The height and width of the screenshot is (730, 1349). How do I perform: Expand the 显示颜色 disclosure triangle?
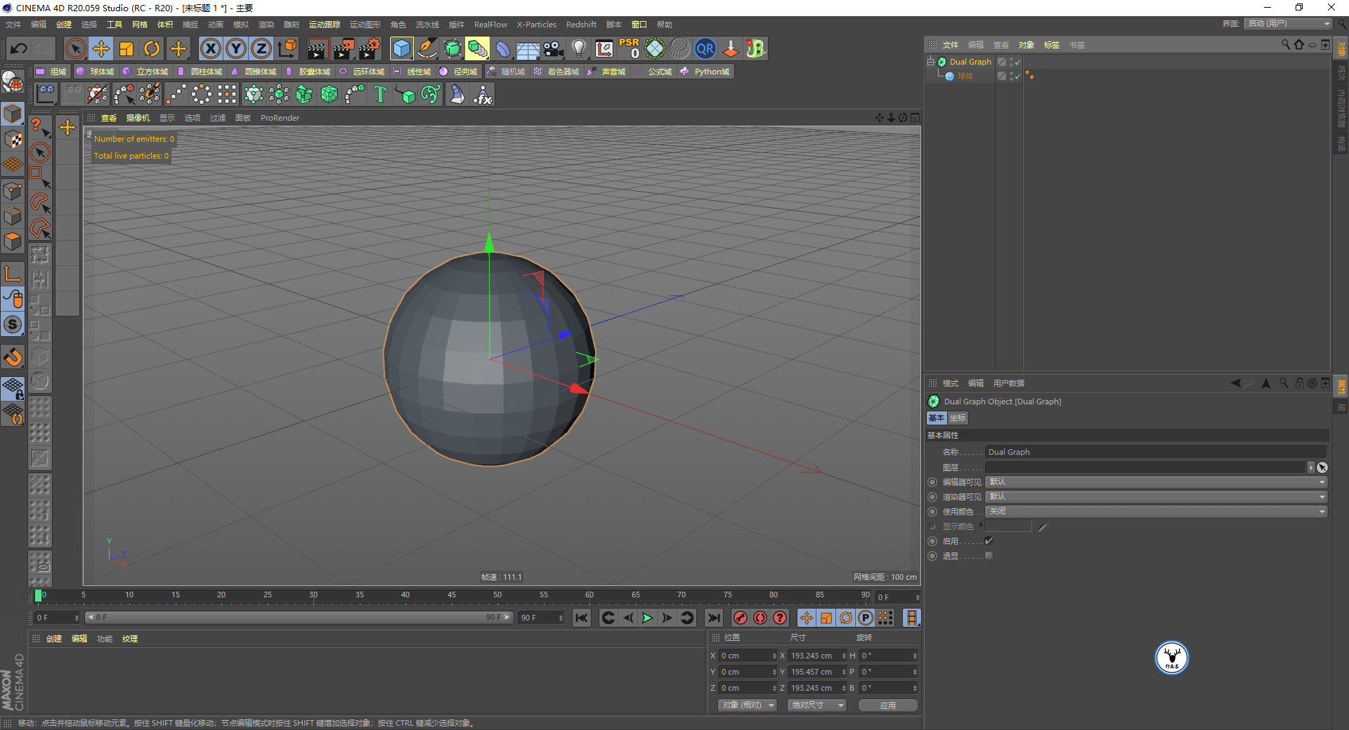tap(981, 525)
